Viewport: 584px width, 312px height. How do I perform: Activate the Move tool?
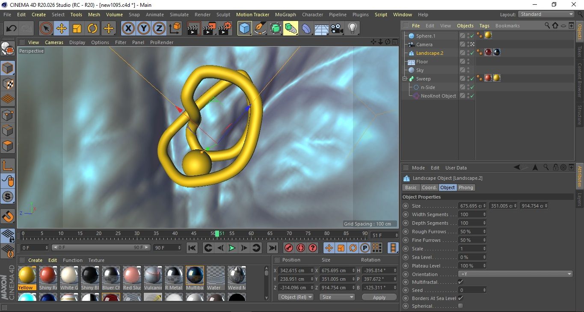coord(61,29)
